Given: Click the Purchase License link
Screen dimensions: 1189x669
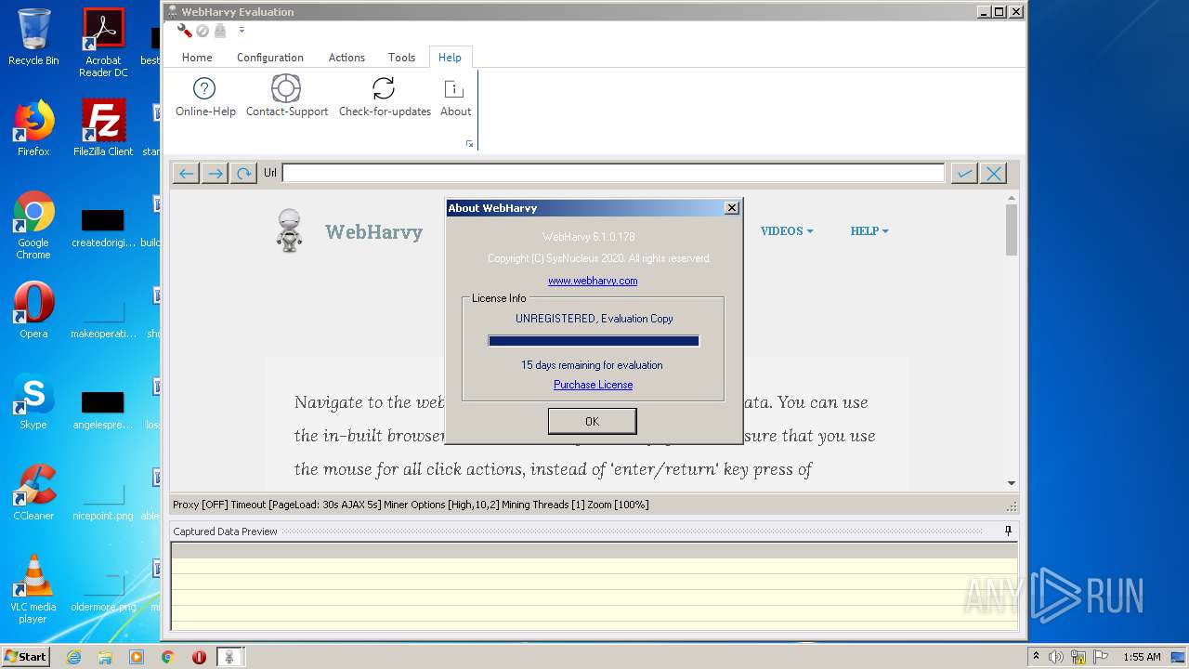Looking at the screenshot, I should coord(593,385).
